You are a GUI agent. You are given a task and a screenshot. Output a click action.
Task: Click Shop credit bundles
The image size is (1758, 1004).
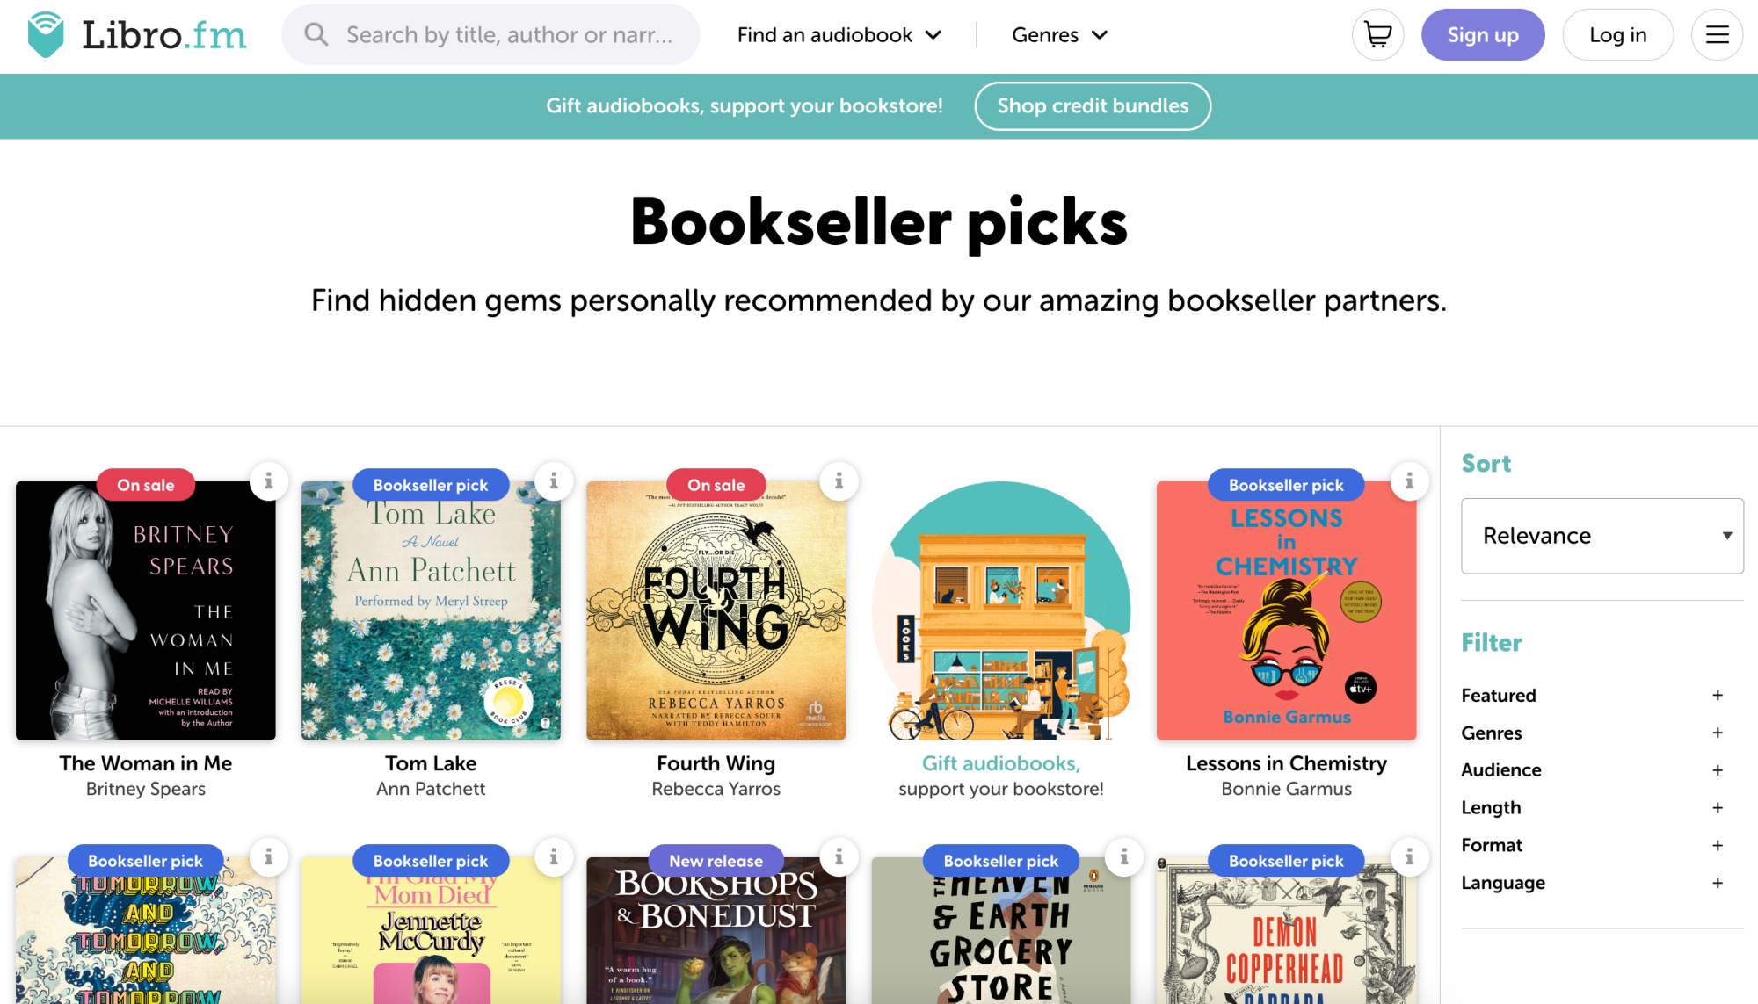tap(1092, 105)
